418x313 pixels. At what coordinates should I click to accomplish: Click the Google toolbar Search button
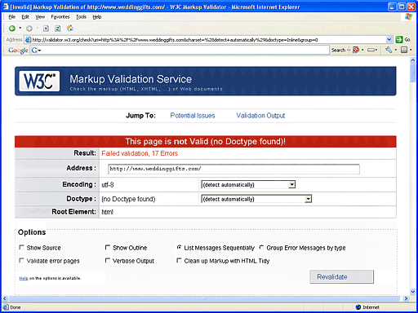click(338, 51)
